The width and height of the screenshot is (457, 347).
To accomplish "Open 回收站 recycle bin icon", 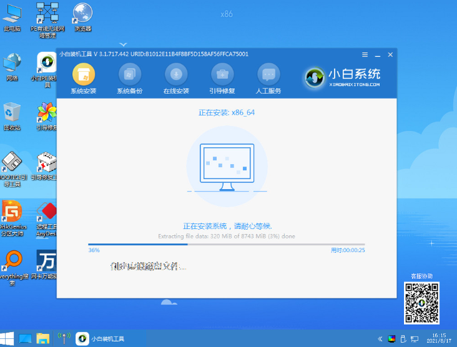I will tap(12, 117).
